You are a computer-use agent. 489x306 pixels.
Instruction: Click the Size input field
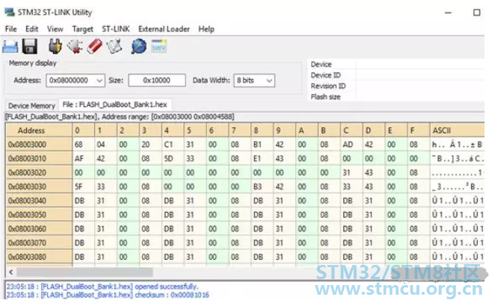pos(157,81)
